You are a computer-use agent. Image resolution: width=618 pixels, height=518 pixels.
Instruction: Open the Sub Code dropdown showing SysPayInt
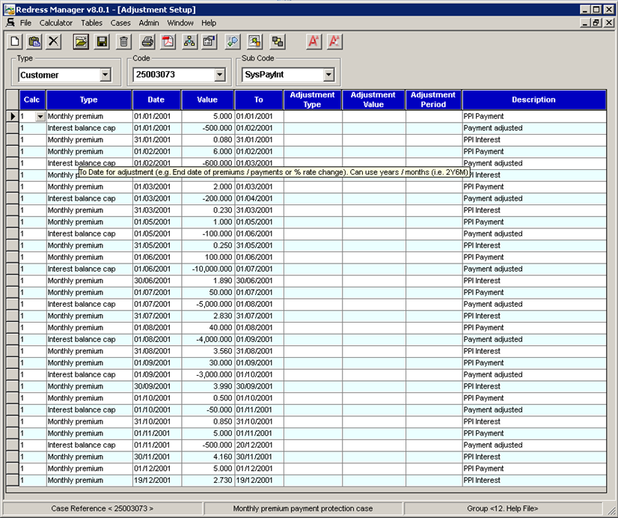[328, 75]
